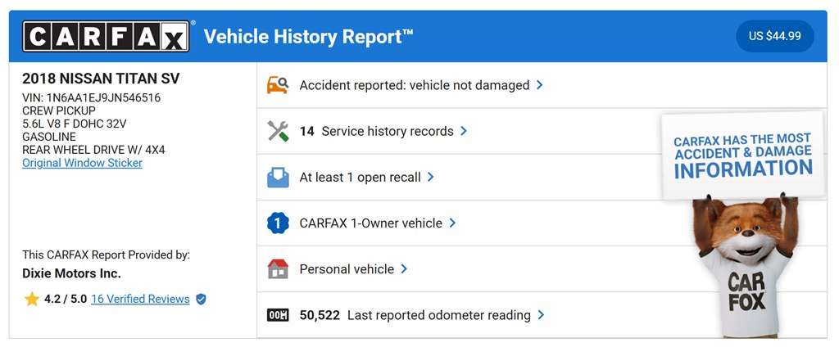
Task: Expand the accident reported chevron
Action: 539,85
